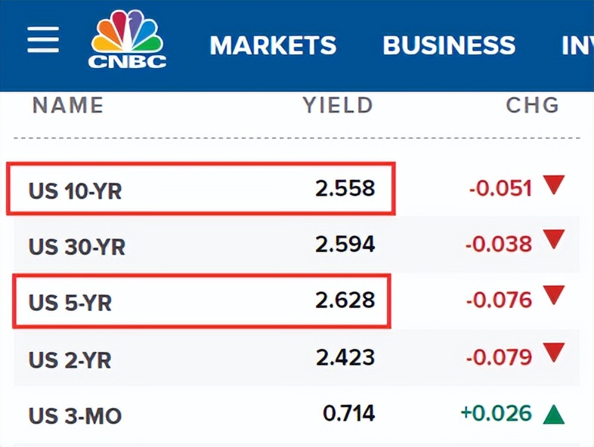Open the hamburger navigation menu
Viewport: 594px width, 447px height.
coord(43,40)
